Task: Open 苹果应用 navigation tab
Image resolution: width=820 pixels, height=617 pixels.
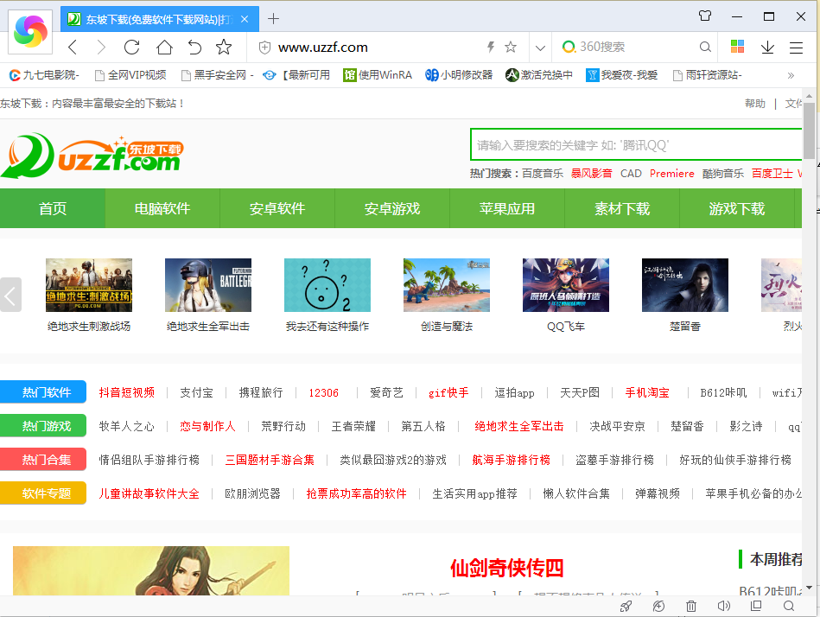Action: [507, 208]
